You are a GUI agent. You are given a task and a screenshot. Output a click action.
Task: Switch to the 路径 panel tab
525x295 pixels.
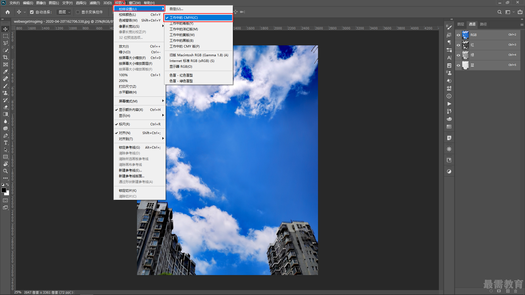coord(483,24)
